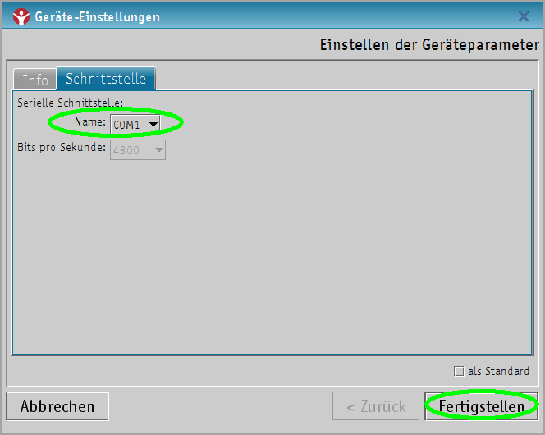Click the grayed 4800 baud value

[x=126, y=150]
